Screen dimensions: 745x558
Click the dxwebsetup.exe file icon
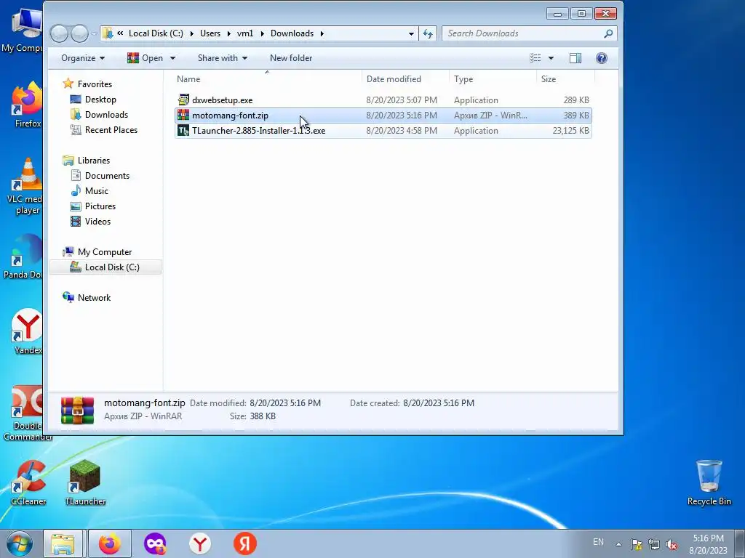(x=183, y=100)
